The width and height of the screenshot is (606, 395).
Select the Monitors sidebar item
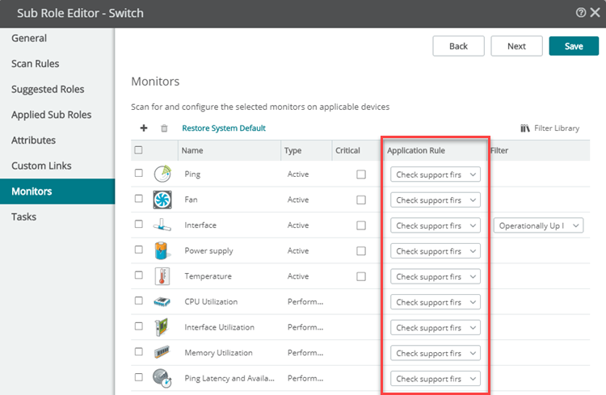[57, 191]
